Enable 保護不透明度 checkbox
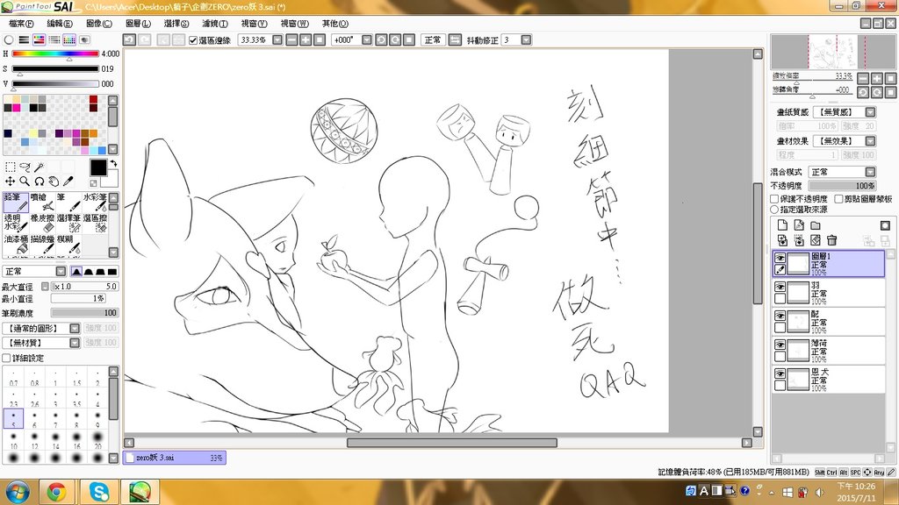 point(774,199)
